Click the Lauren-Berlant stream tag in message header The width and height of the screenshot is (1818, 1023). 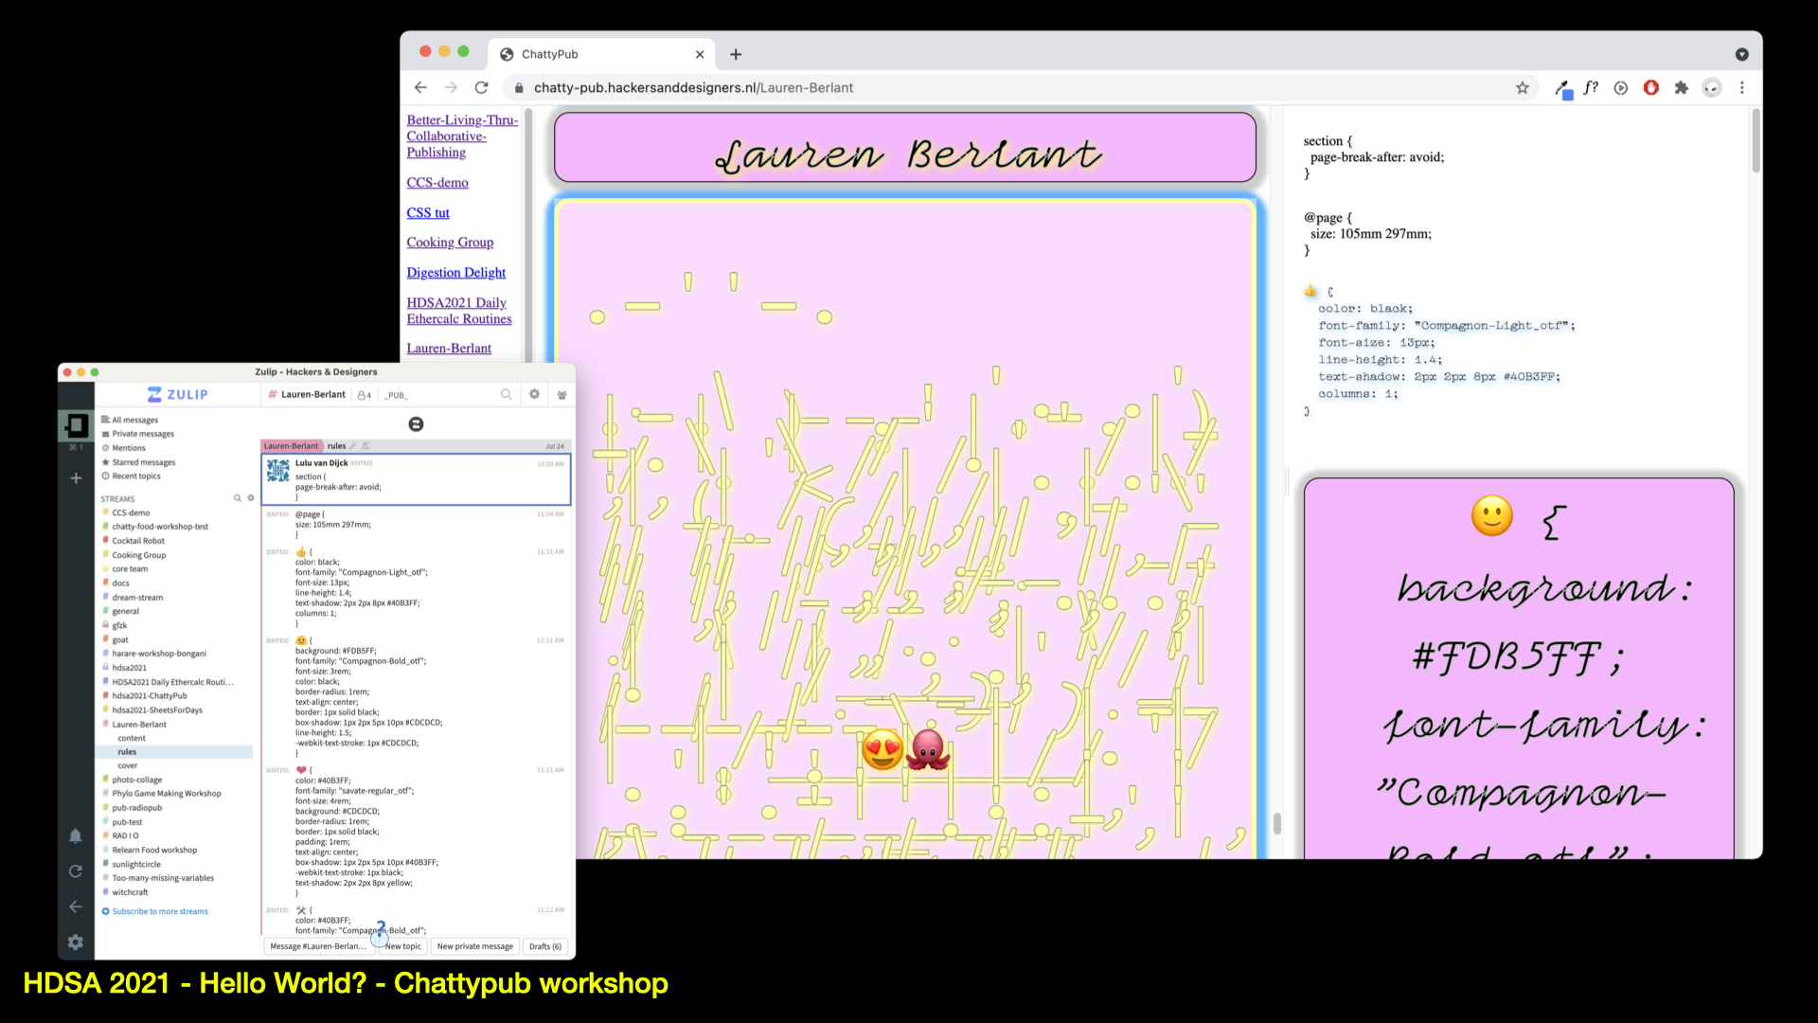[x=292, y=445]
